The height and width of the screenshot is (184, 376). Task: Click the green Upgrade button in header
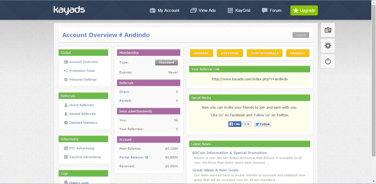pyautogui.click(x=304, y=10)
